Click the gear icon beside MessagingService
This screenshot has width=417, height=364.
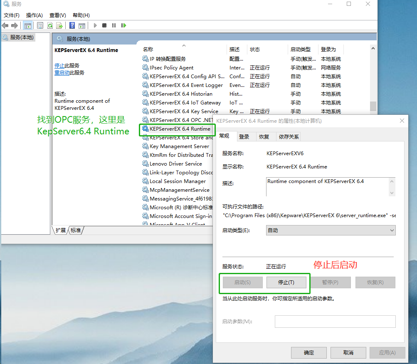[x=145, y=198]
